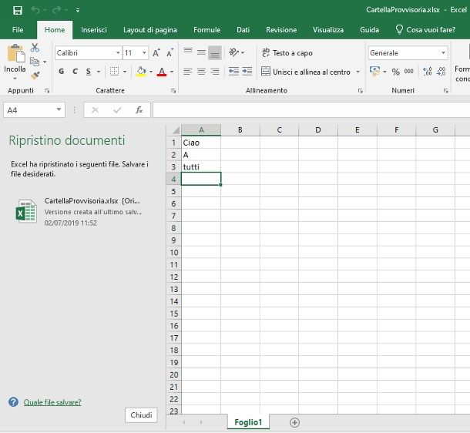The width and height of the screenshot is (470, 433).
Task: Open the font size 11 dropdown
Action: pos(144,53)
